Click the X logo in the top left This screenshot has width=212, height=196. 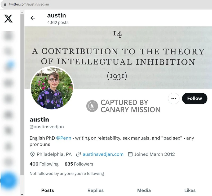[x=8, y=19]
